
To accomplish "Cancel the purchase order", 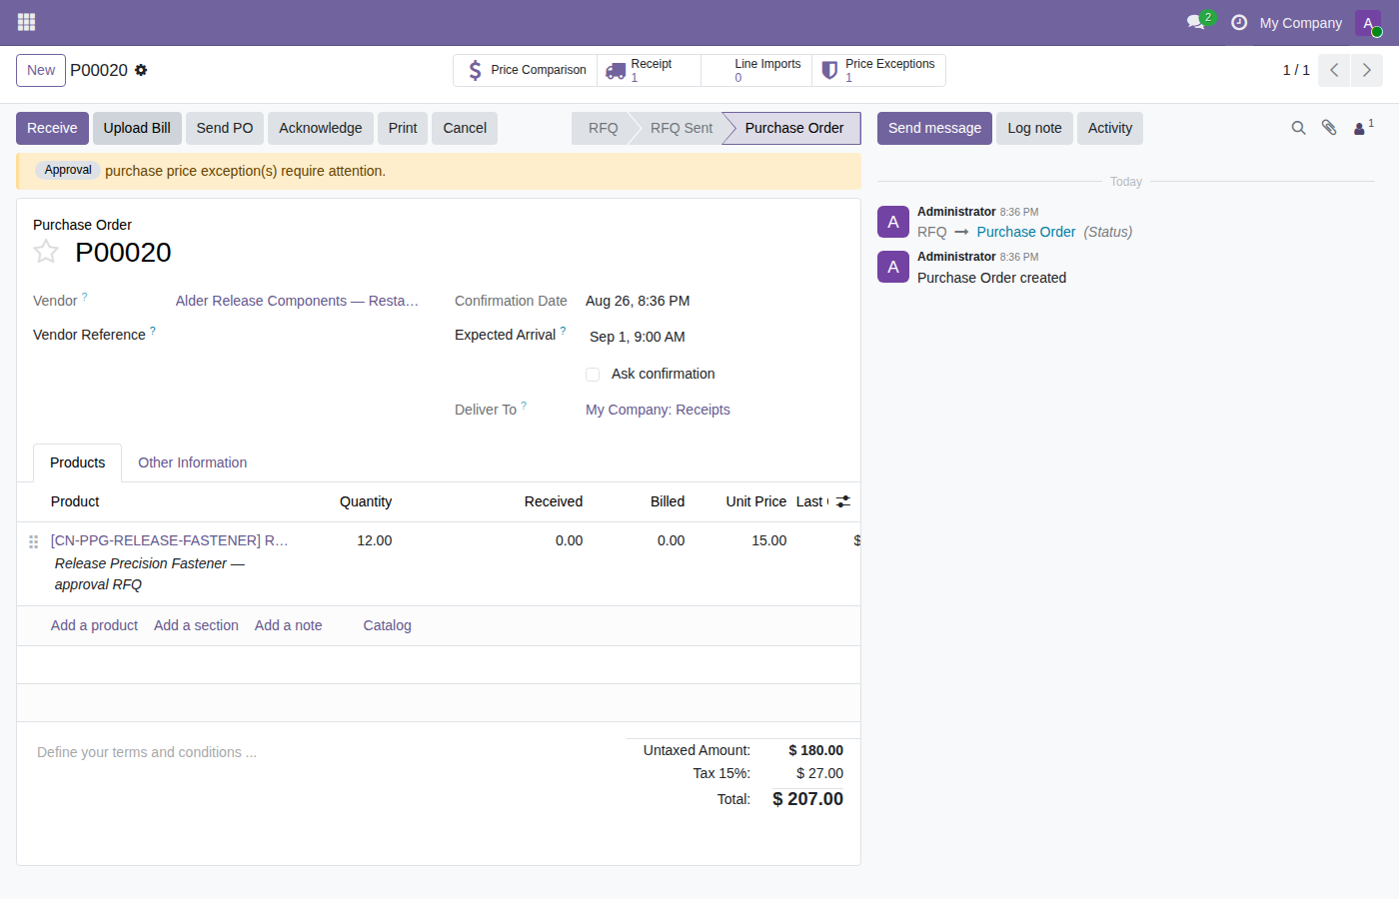I will pyautogui.click(x=465, y=128).
